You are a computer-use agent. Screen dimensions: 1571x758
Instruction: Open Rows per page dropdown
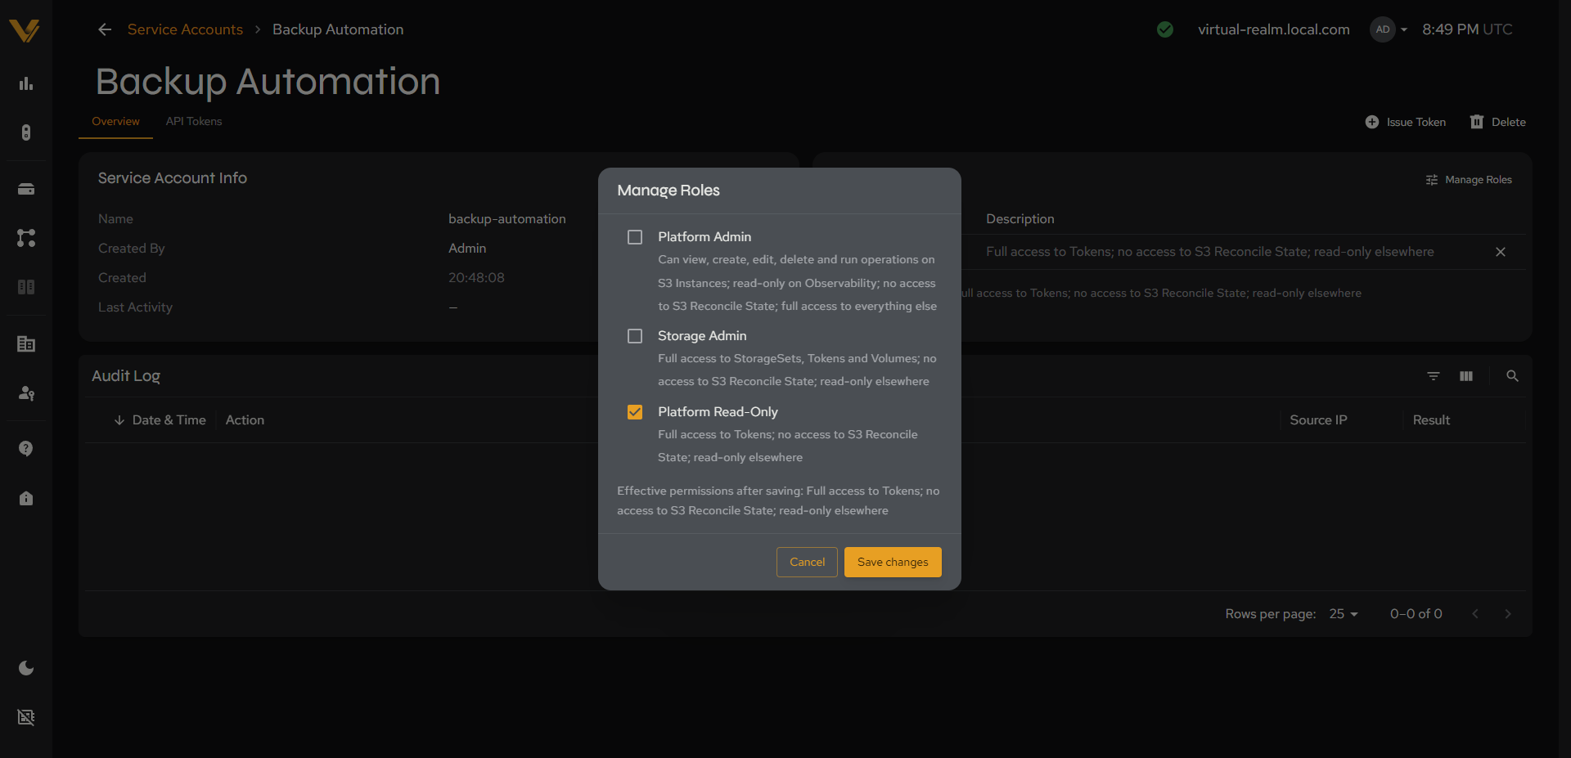pyautogui.click(x=1344, y=614)
